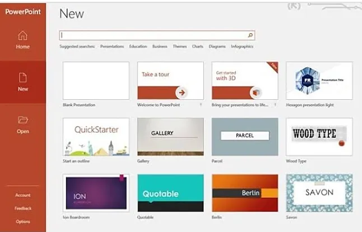Select the New label in sidebar

[23, 89]
